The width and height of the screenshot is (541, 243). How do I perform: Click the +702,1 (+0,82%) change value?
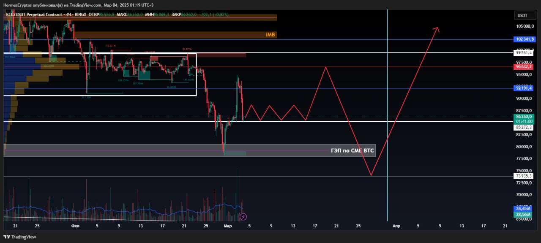(x=214, y=14)
